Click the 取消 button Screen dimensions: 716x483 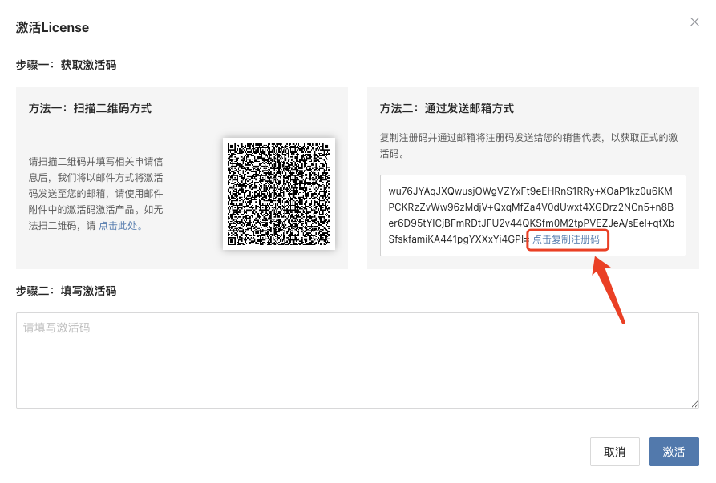(615, 452)
